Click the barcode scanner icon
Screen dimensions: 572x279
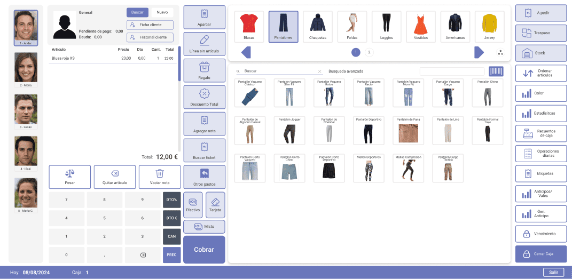[x=496, y=71]
